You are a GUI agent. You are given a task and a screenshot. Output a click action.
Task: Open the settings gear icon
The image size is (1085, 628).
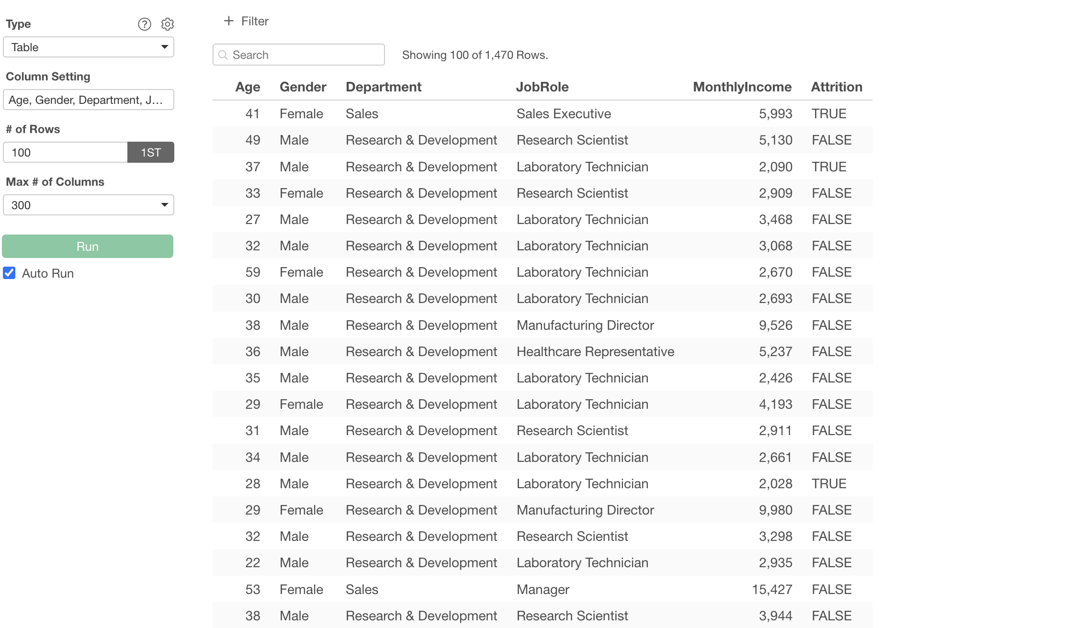167,24
